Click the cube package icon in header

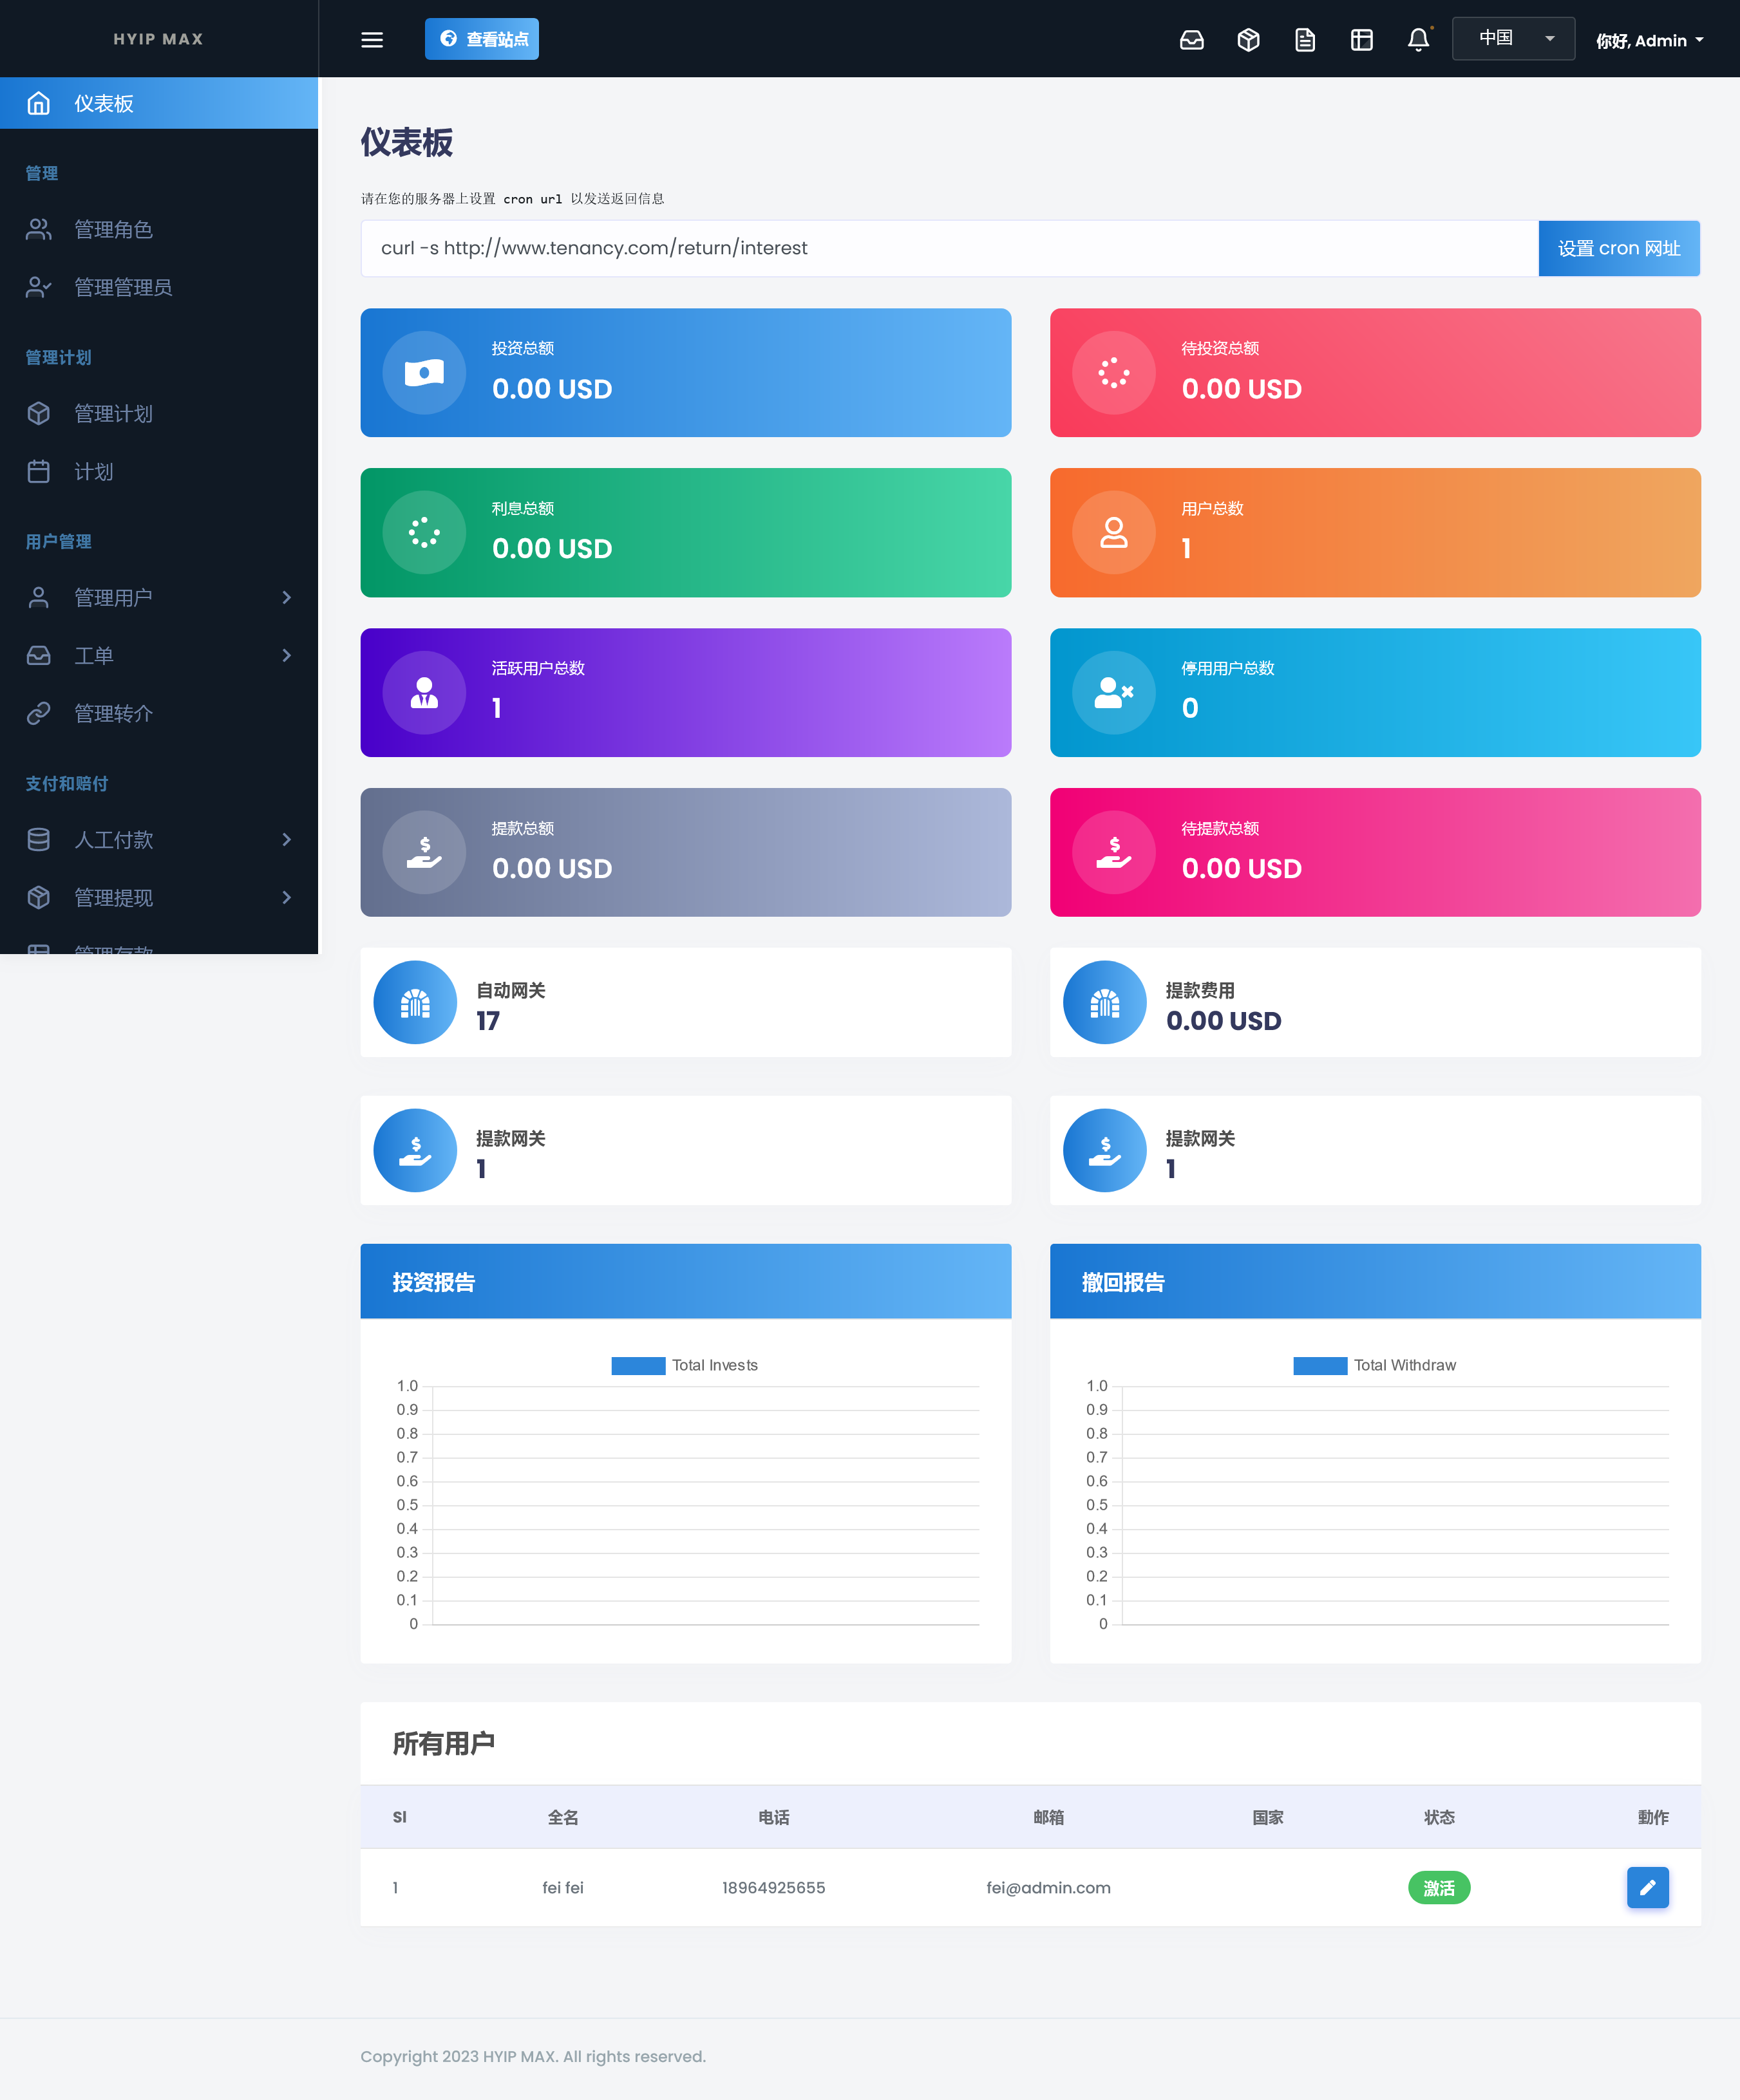[1248, 40]
